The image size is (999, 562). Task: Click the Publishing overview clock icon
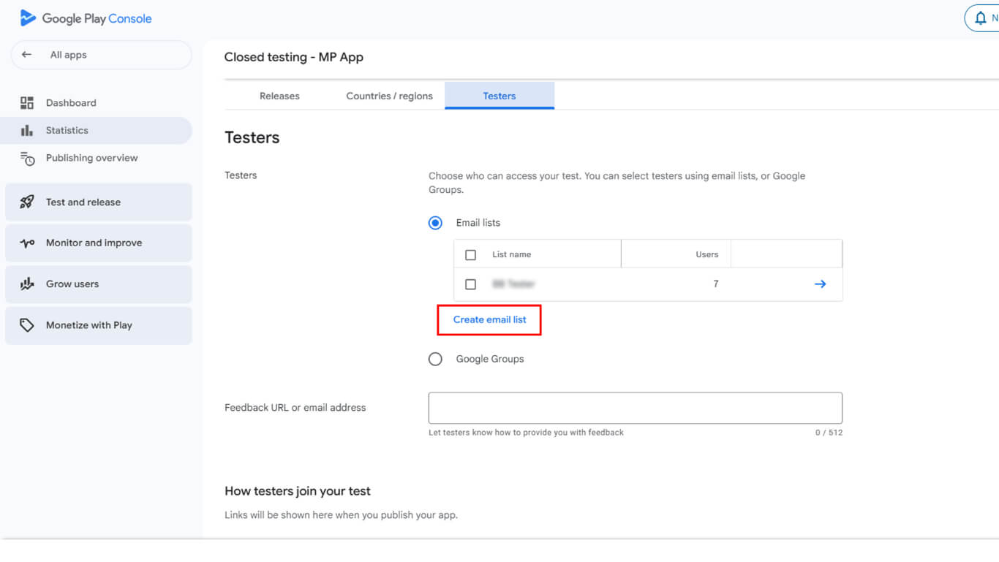[27, 159]
